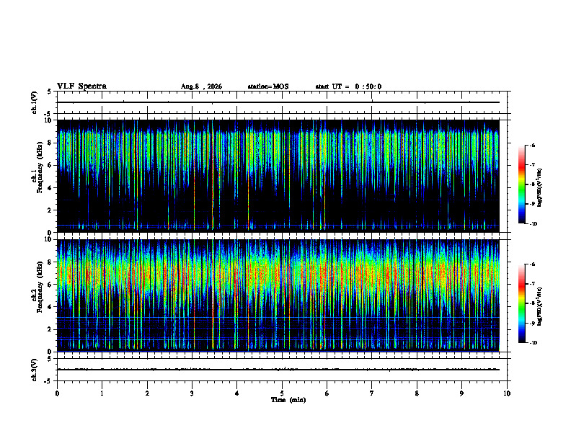Click the 8 kHz tick label on ch.1 axis
The width and height of the screenshot is (571, 441).
(50, 143)
